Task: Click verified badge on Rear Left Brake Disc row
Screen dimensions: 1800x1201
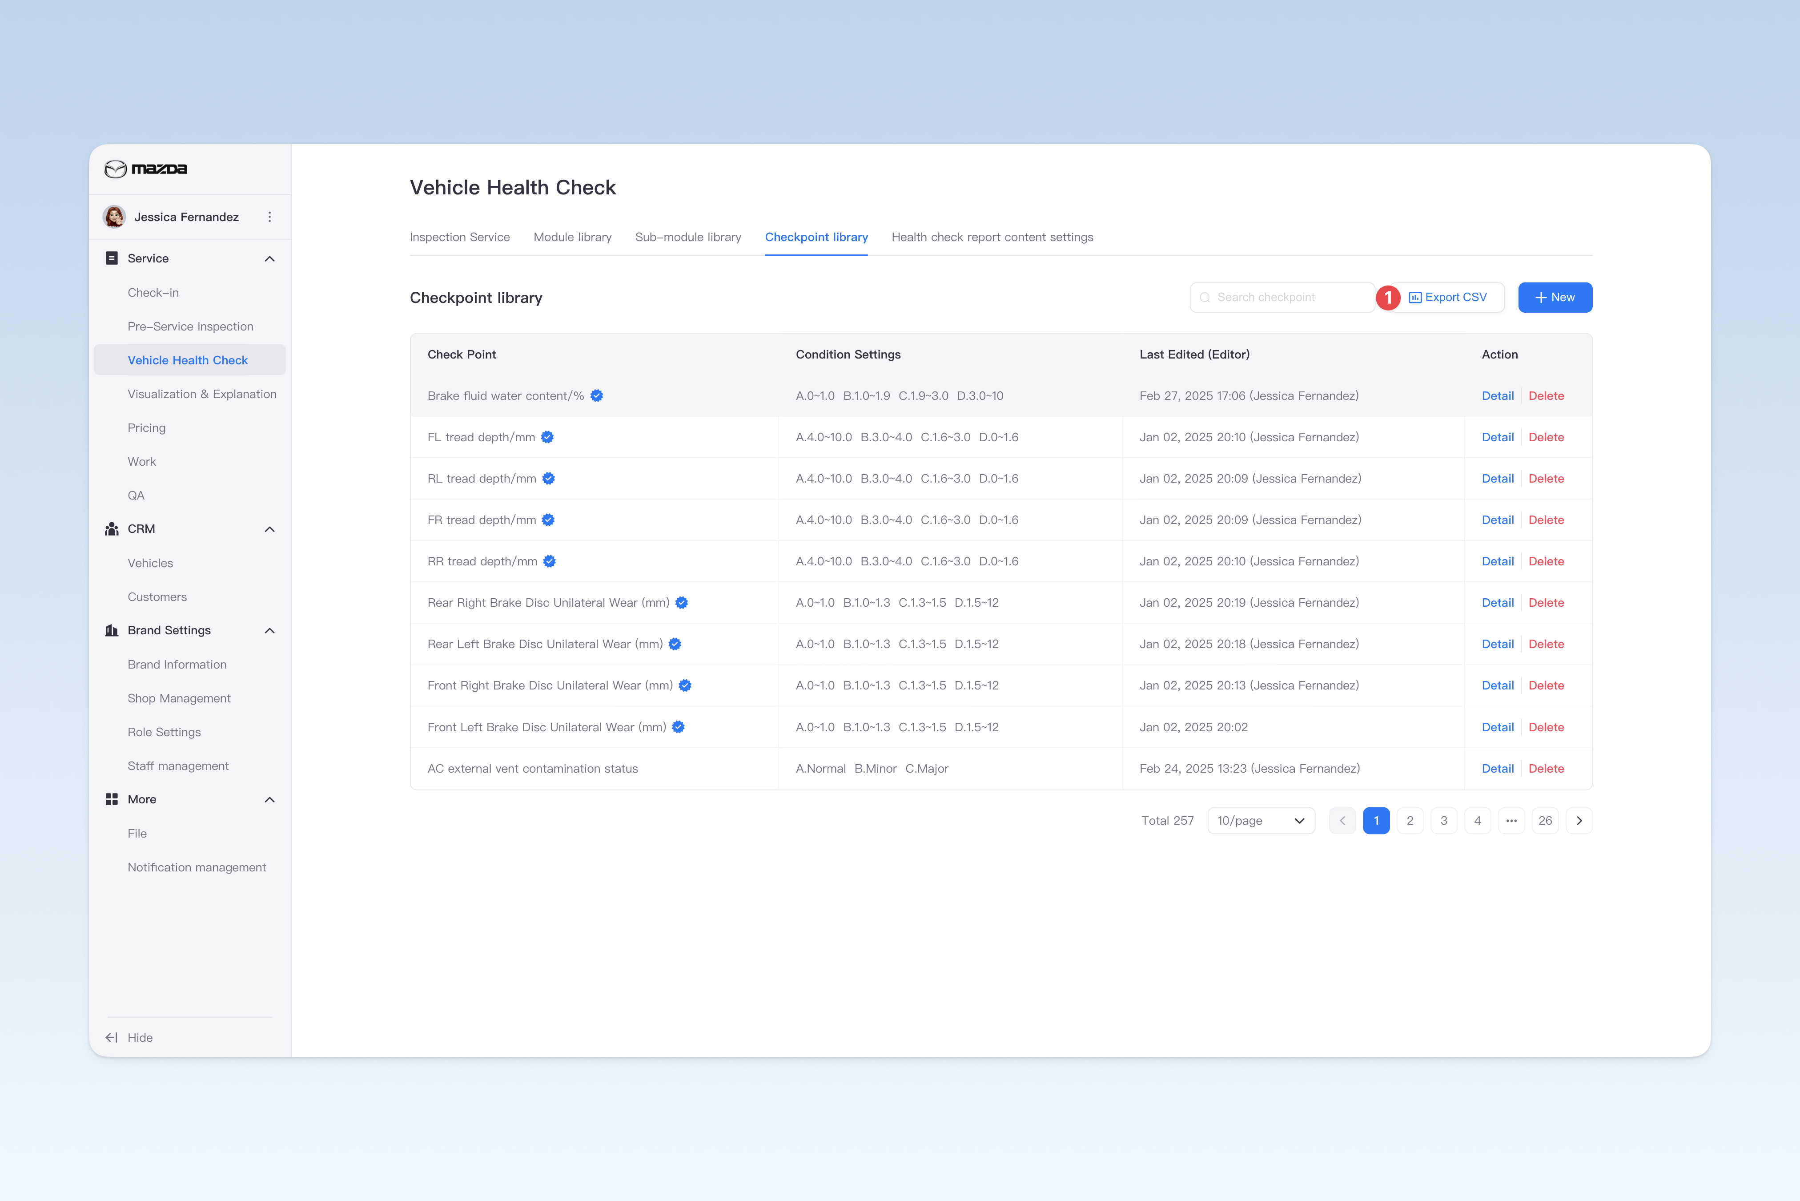Action: tap(675, 643)
